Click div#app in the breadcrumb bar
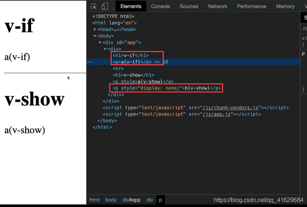Screen dimensions: 307x207 point(132,200)
